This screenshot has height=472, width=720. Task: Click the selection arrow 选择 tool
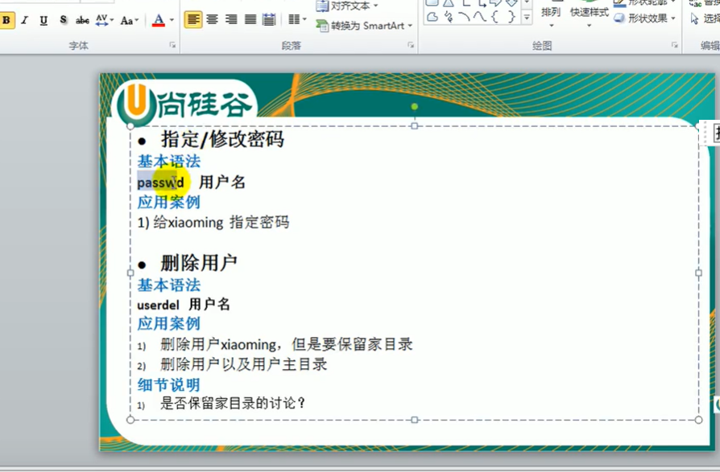(x=705, y=18)
